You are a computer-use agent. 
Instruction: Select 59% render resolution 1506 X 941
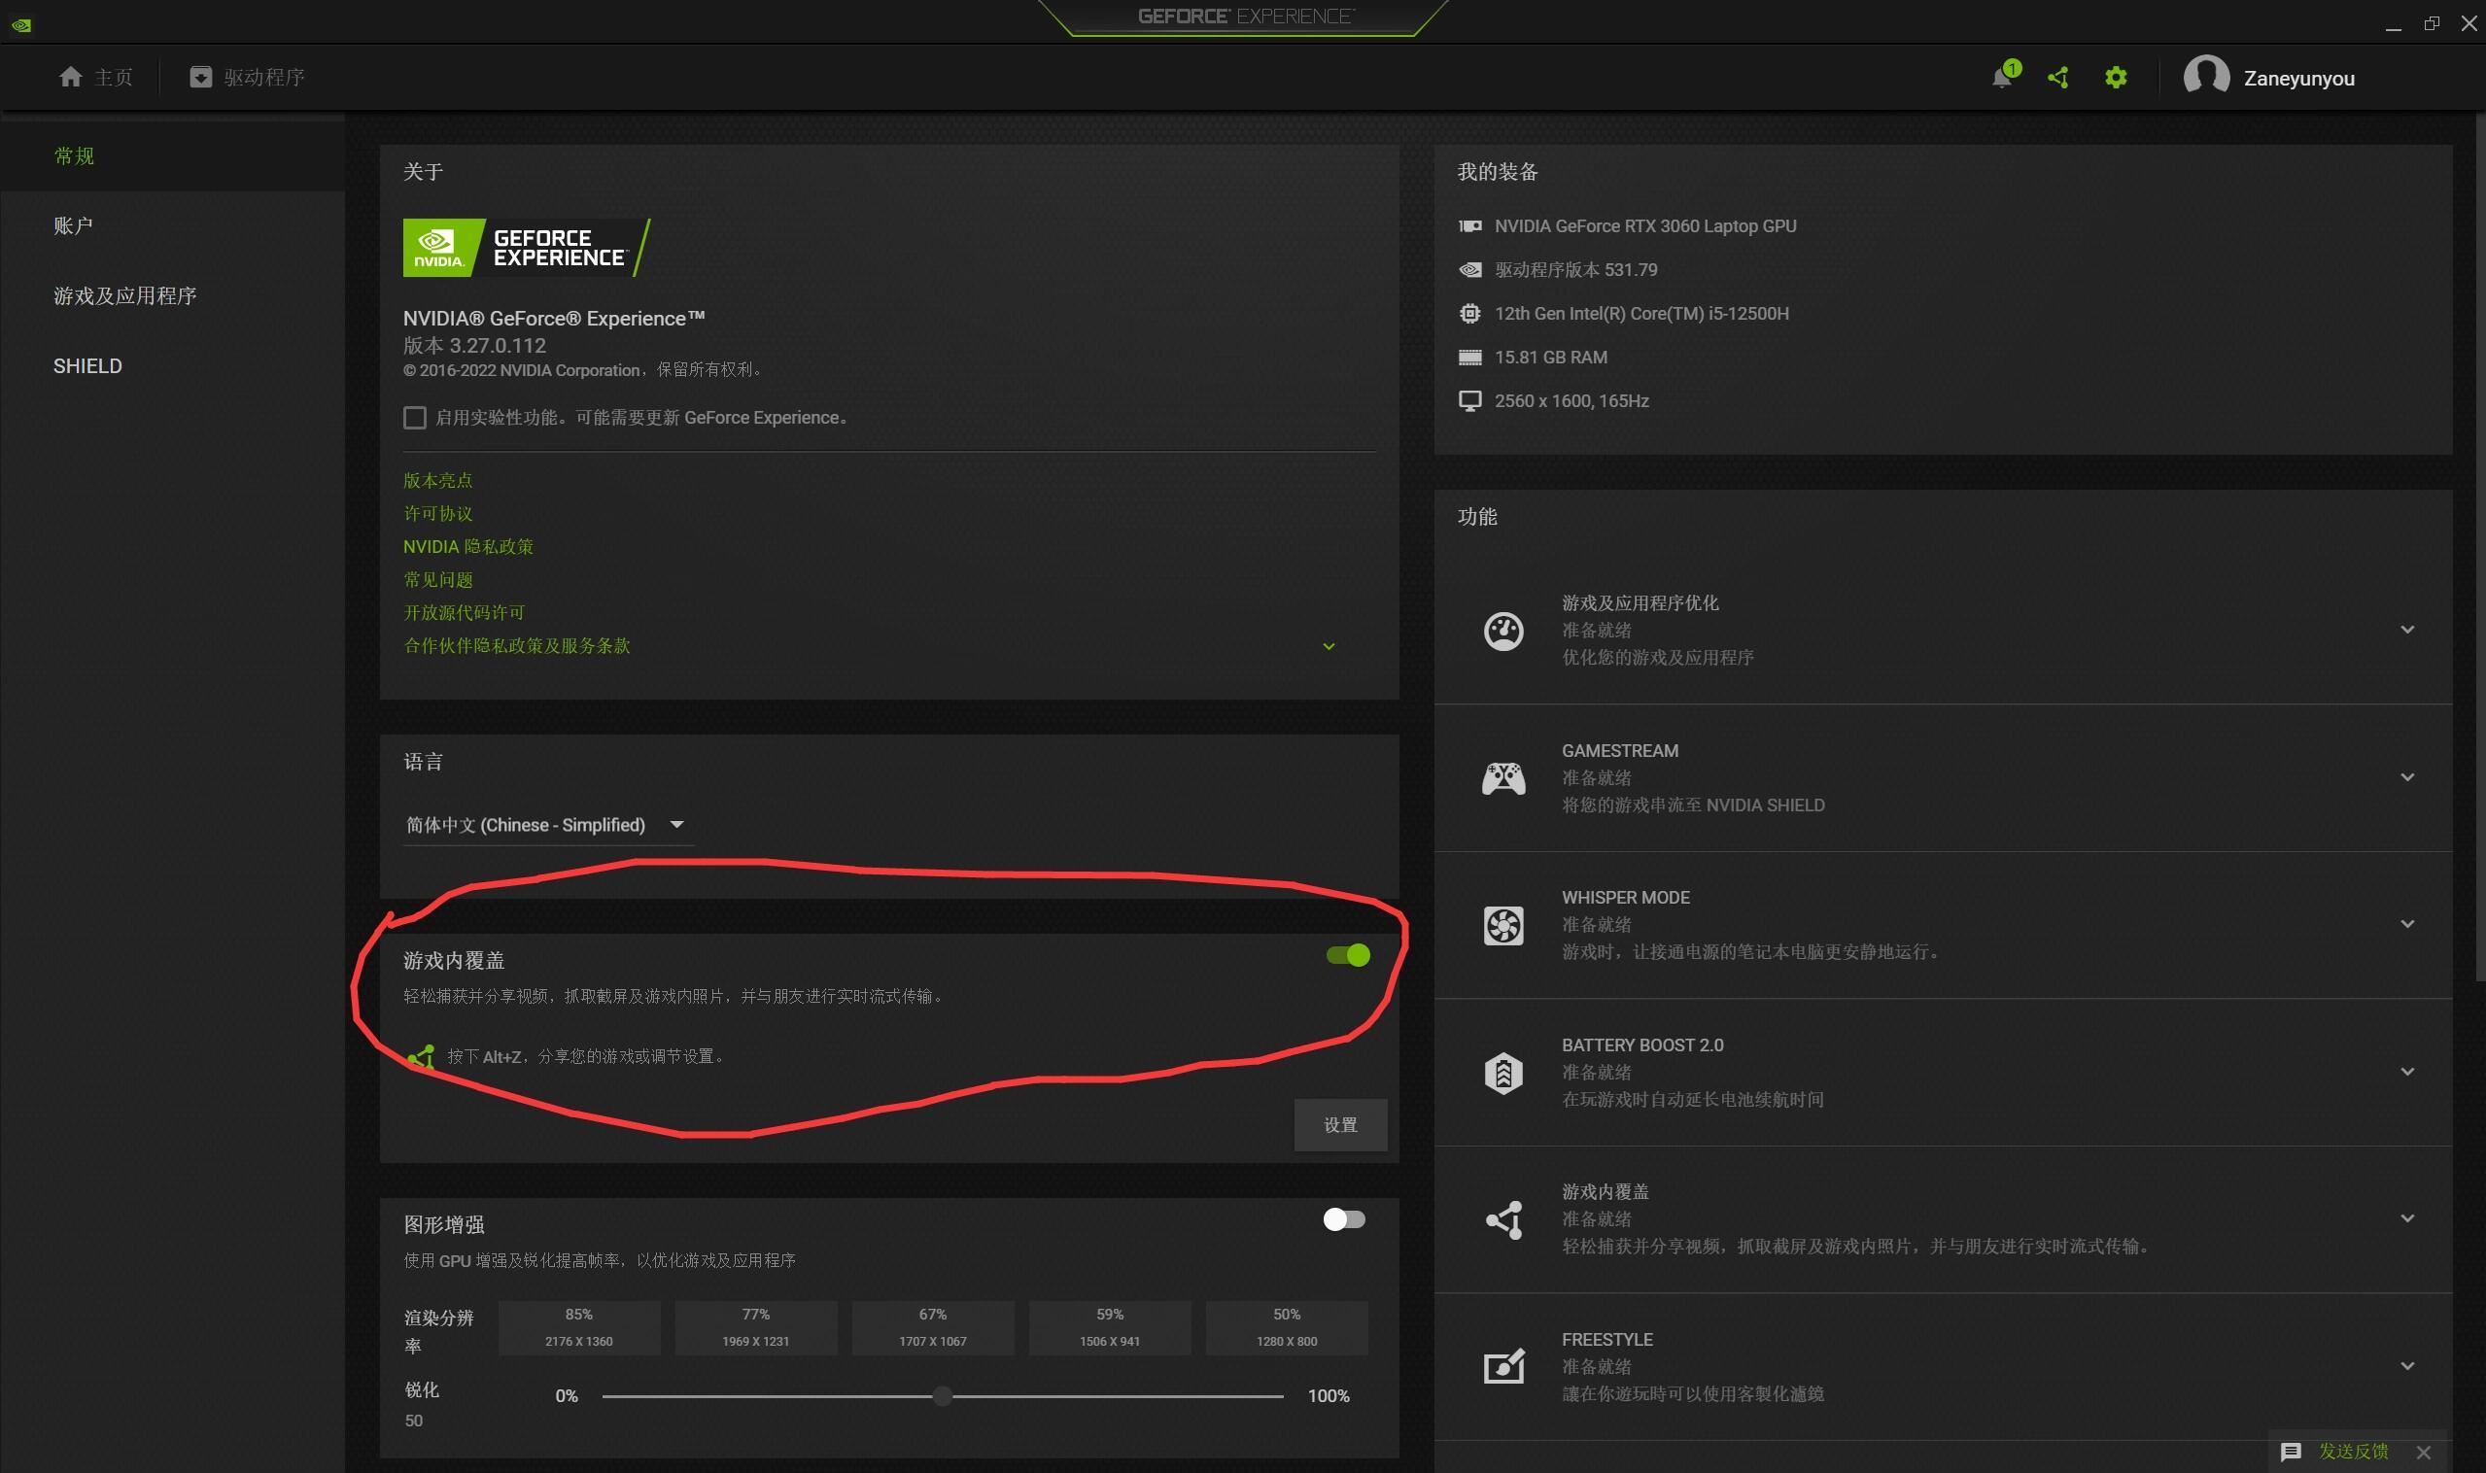[x=1110, y=1328]
